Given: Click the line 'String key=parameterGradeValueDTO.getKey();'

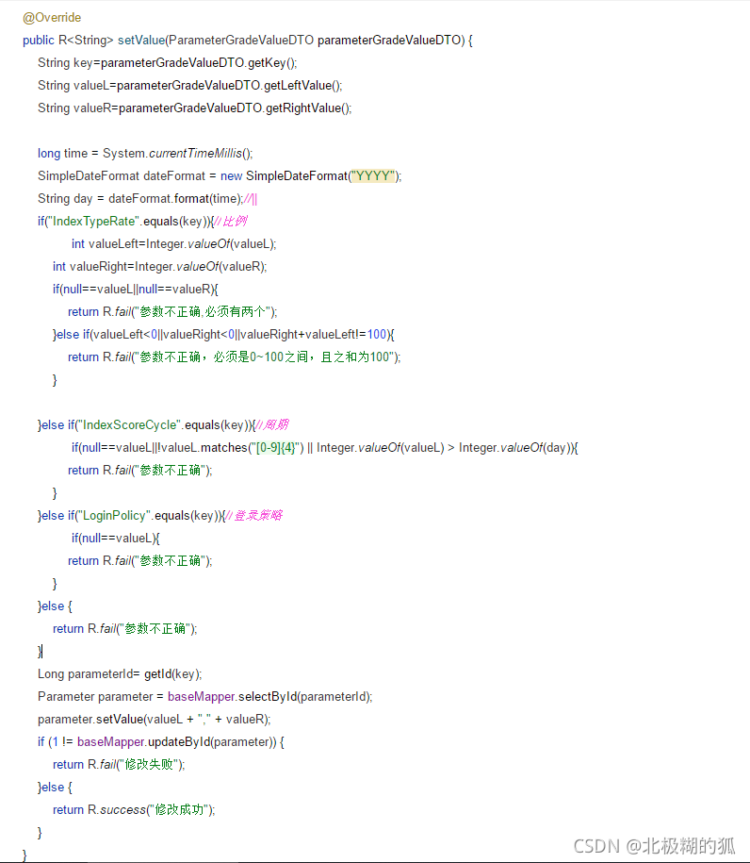Looking at the screenshot, I should tap(167, 63).
